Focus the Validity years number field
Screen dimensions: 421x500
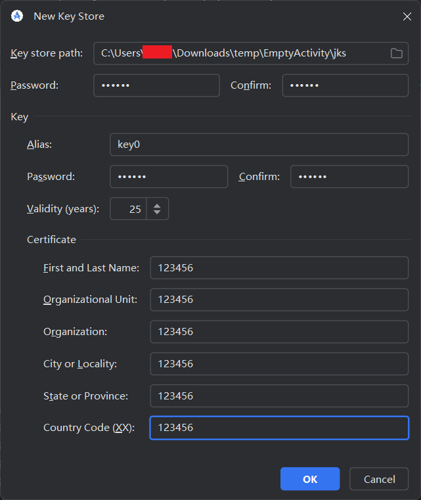tap(129, 209)
